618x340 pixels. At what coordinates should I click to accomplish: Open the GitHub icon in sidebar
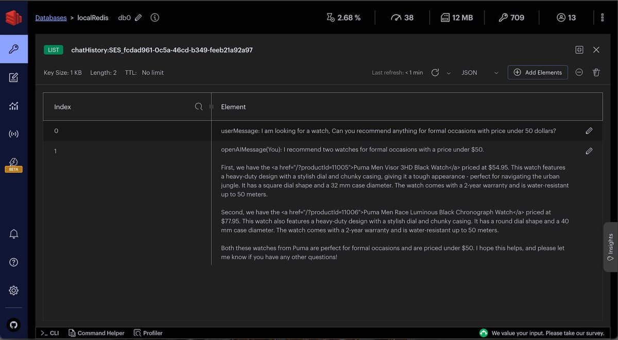[14, 325]
